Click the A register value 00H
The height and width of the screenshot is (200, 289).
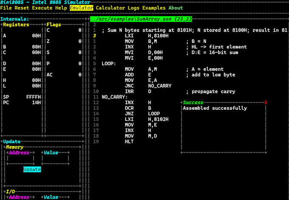(x=36, y=36)
